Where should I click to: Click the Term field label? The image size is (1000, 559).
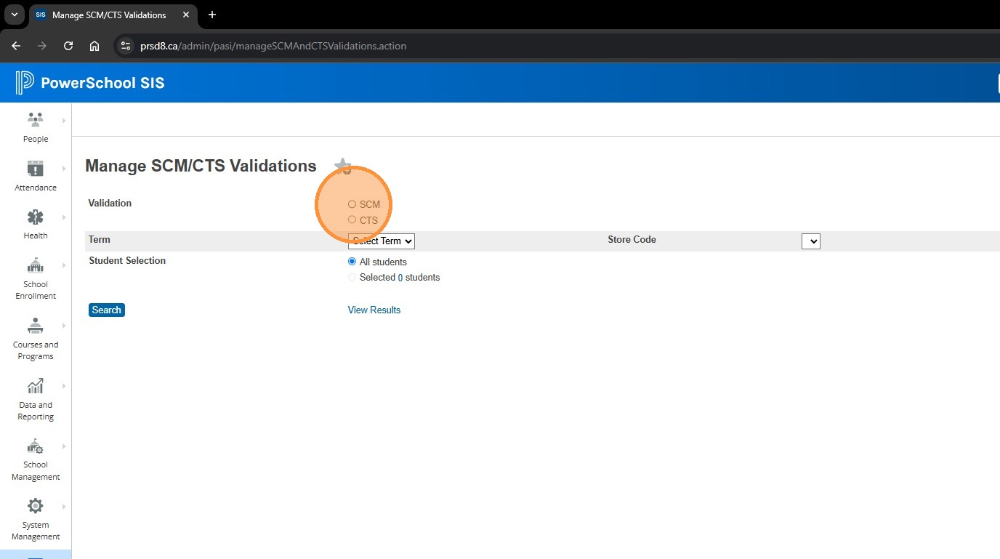(x=100, y=240)
